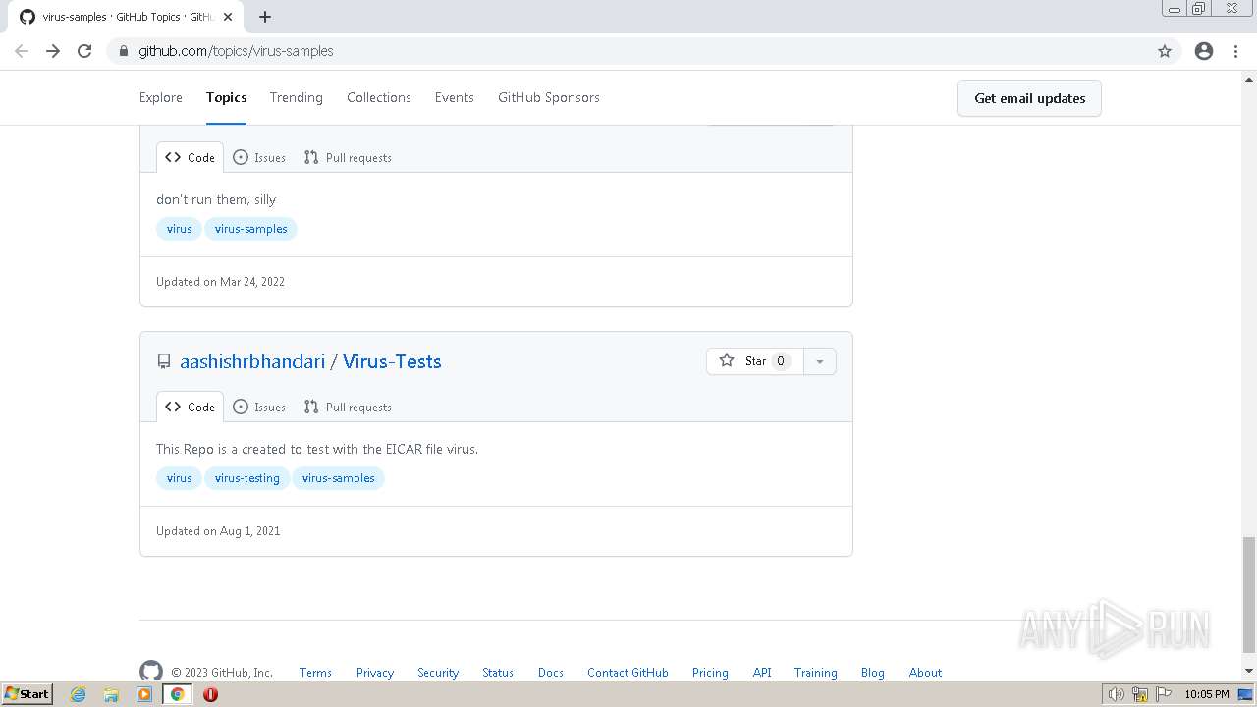Click the 'don't run them, silly' description

pos(216,199)
